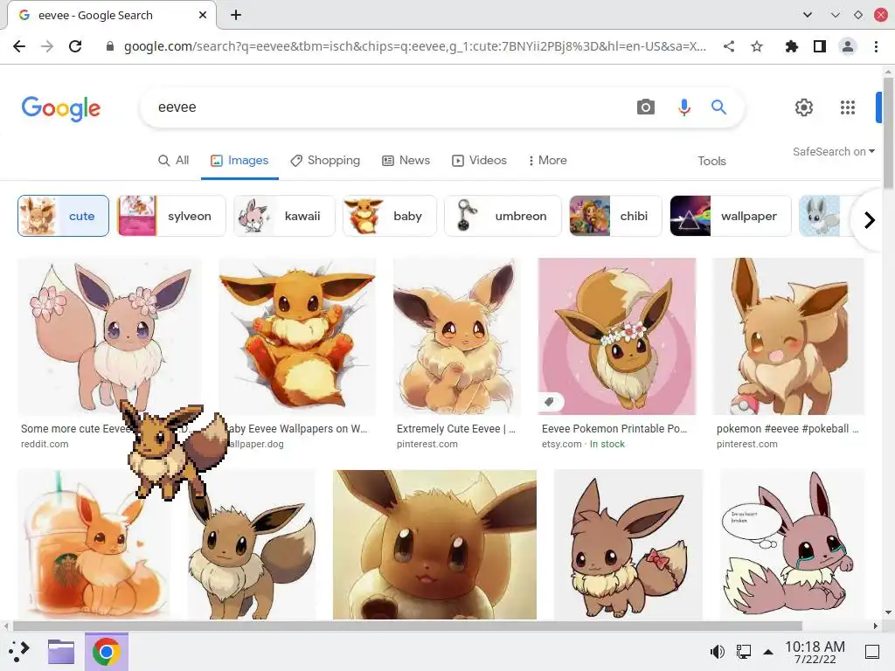The image size is (895, 671).
Task: Select the Images tab
Action: tap(239, 161)
